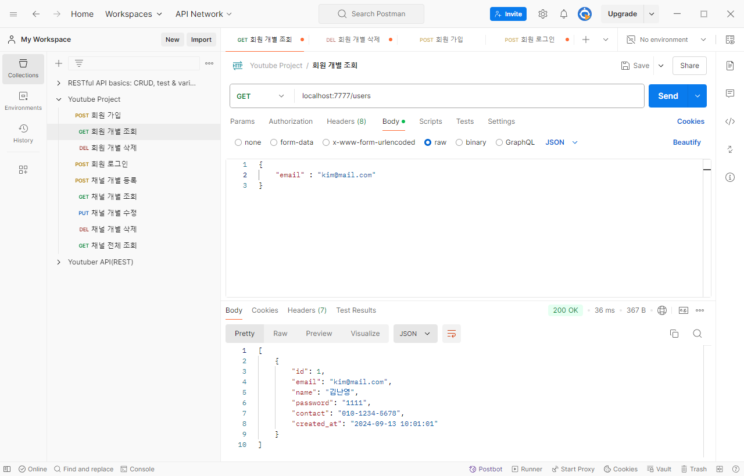Switch to the Authorization tab
744x476 pixels.
(x=291, y=121)
